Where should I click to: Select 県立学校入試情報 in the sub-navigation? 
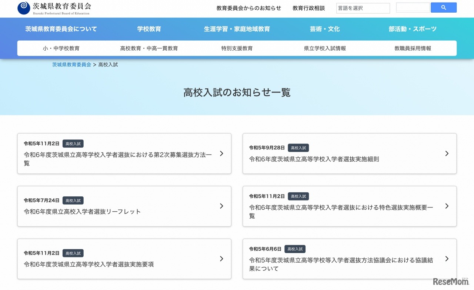pyautogui.click(x=324, y=48)
